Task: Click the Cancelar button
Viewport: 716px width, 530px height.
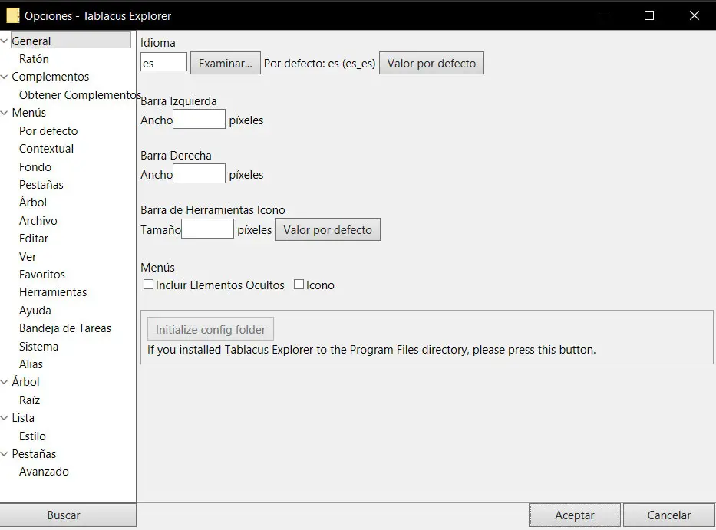Action: click(x=669, y=515)
